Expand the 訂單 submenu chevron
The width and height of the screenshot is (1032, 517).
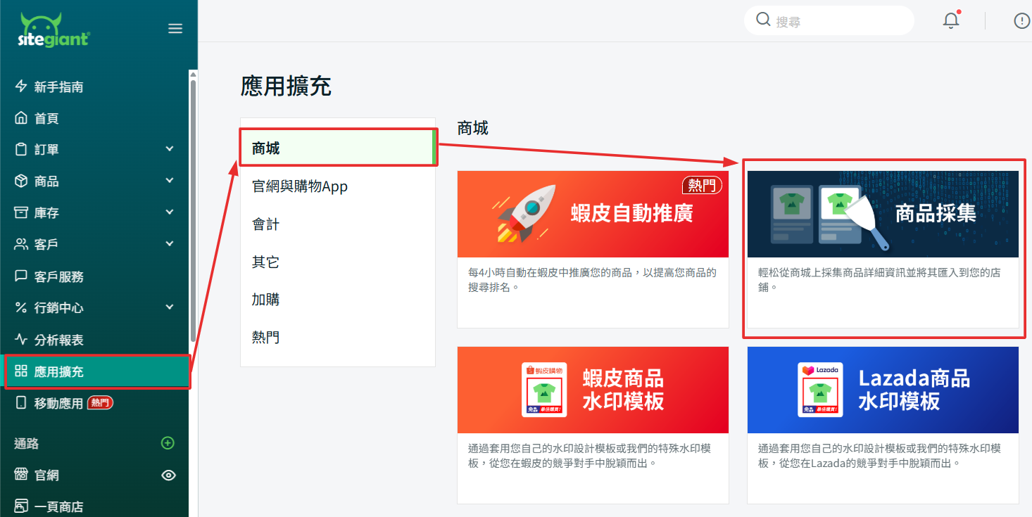(x=169, y=149)
